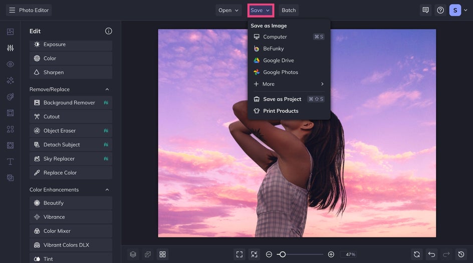Screen dimensions: 473x263
Task: Click the undo arrow icon
Action: point(432,254)
